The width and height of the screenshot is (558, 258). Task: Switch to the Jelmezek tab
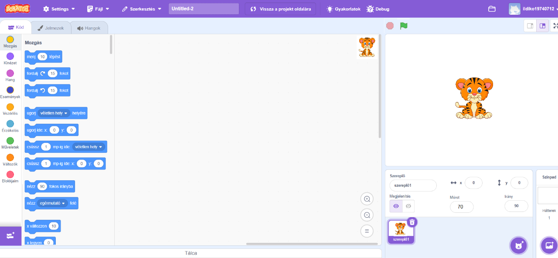(51, 28)
